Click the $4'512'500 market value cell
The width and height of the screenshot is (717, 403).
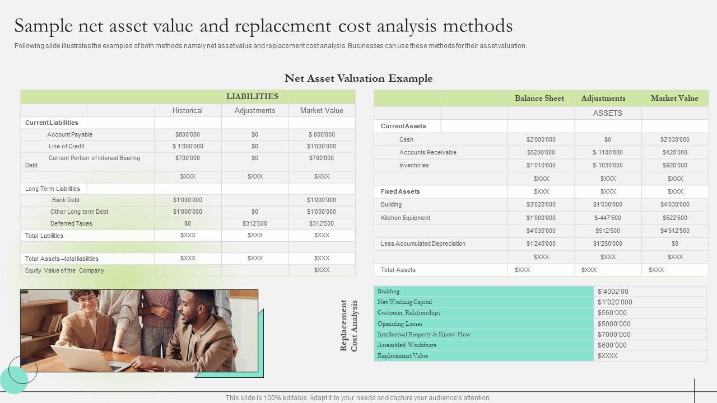click(x=675, y=231)
